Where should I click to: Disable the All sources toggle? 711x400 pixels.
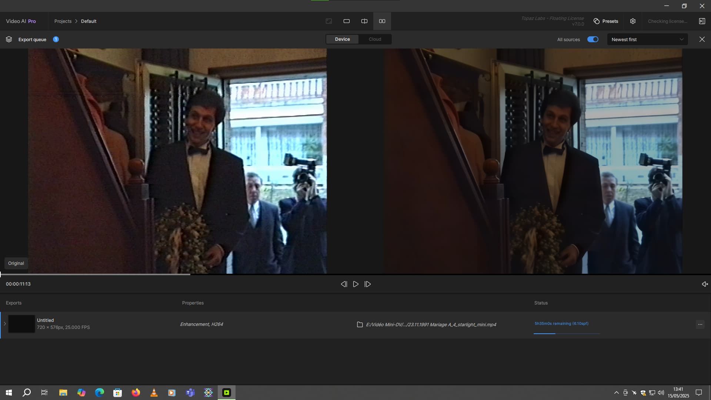[592, 39]
